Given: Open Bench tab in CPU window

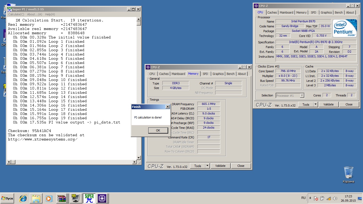Looking at the screenshot, I should point(339,12).
